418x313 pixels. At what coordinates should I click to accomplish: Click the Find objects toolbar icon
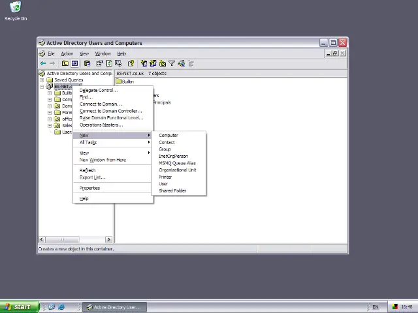tap(182, 63)
